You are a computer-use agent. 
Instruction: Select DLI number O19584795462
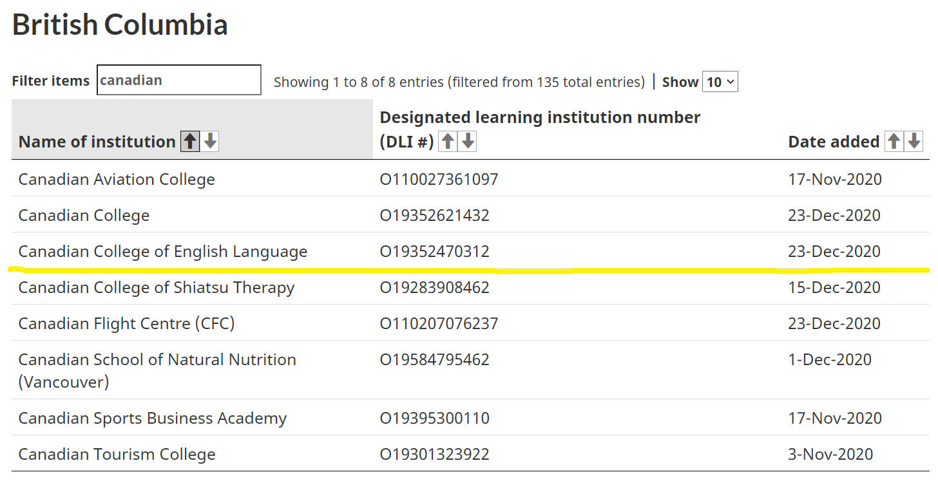434,359
